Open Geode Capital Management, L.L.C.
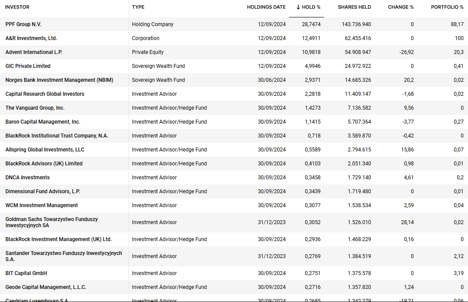468x302 pixels. point(46,287)
